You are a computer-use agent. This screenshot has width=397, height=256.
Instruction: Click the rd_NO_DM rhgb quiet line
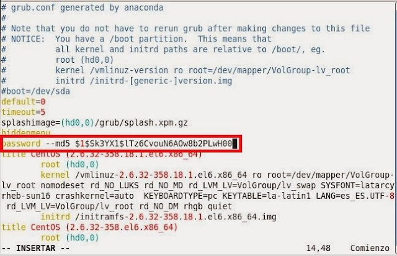pyautogui.click(x=119, y=206)
